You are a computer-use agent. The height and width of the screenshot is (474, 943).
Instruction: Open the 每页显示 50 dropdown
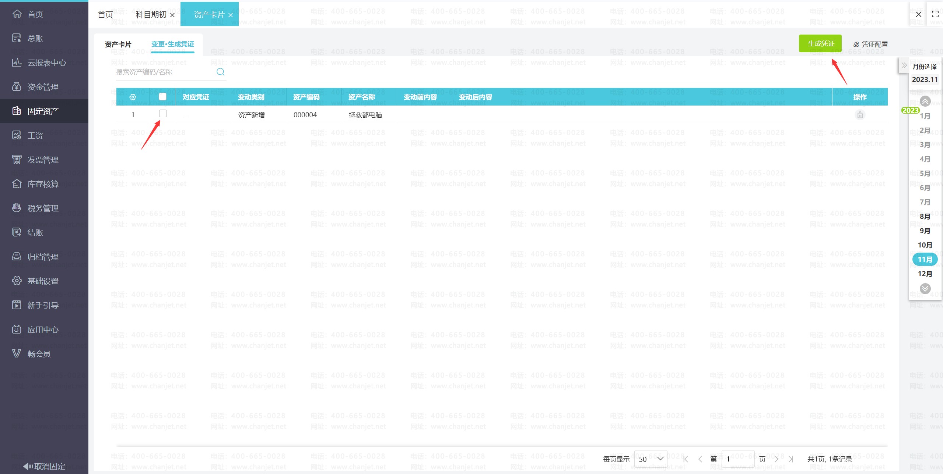[651, 459]
